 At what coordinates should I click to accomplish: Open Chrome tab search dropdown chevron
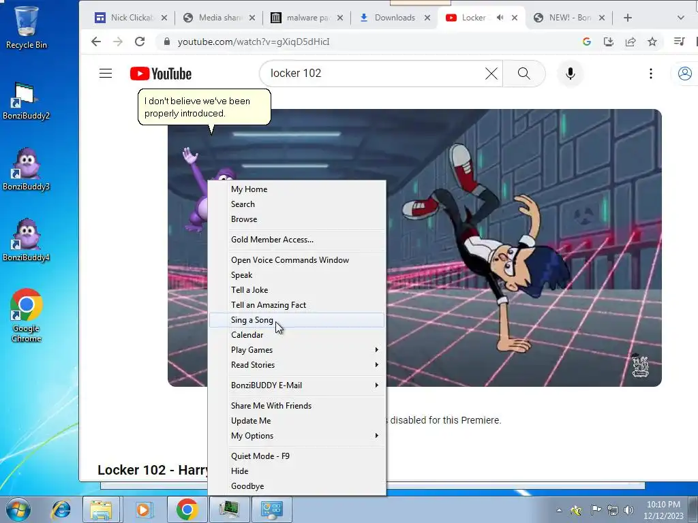pyautogui.click(x=681, y=18)
